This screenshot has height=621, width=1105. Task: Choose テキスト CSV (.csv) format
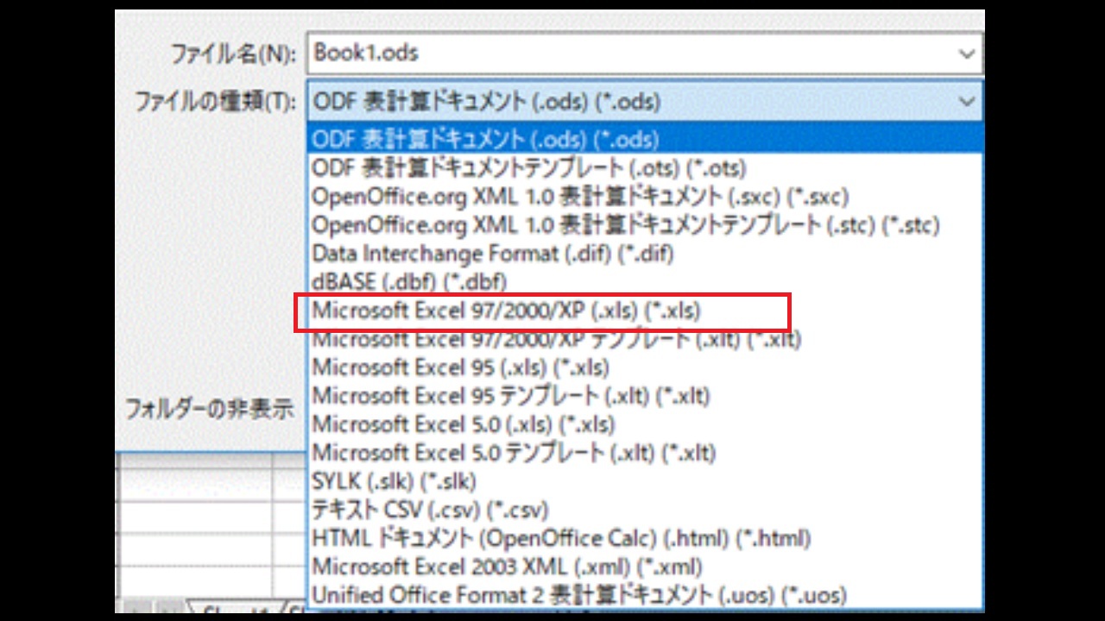(430, 510)
